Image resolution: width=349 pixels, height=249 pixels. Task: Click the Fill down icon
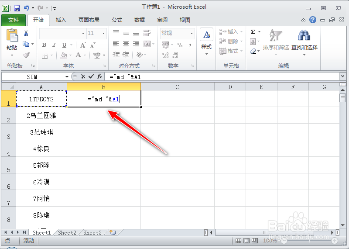tap(253, 41)
